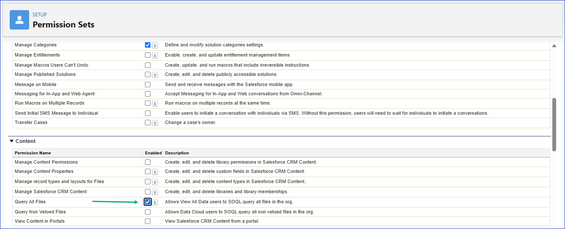Open info icon for Manage Categories

tap(155, 46)
